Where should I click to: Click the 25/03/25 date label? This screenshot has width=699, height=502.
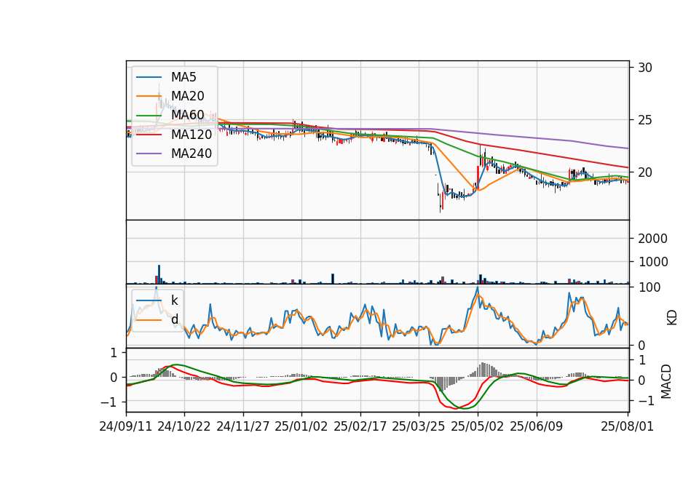point(419,426)
